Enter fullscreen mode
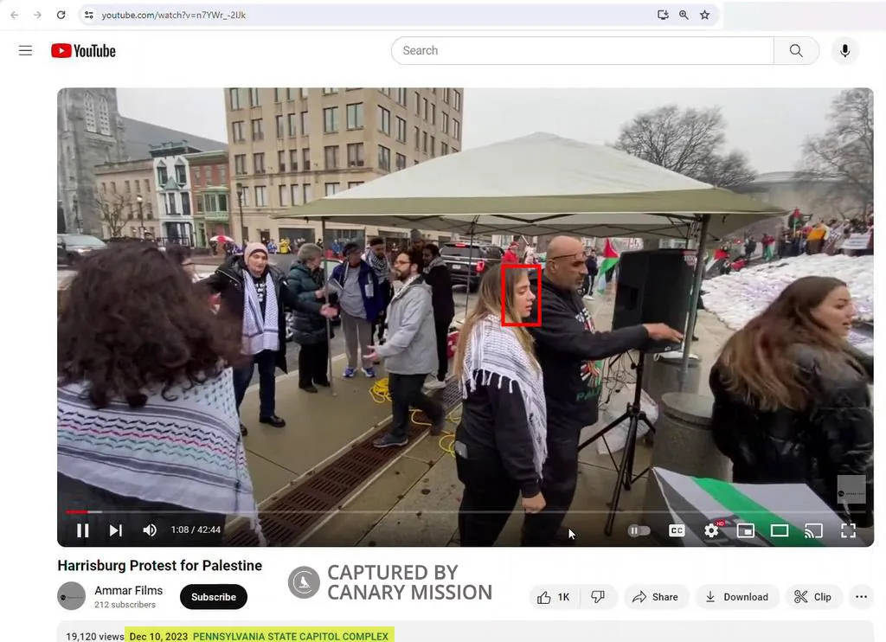The height and width of the screenshot is (642, 886). [x=848, y=530]
